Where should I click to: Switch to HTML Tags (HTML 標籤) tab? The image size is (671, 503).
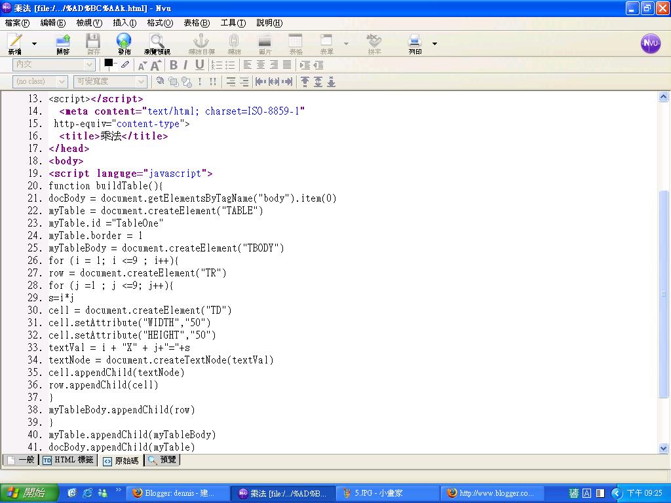(68, 460)
